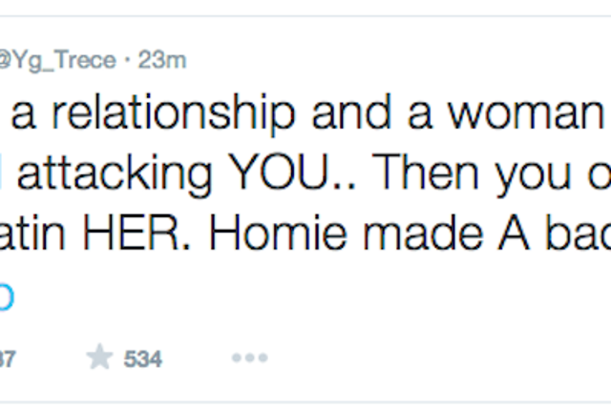Click the capital letter "A" after made
Viewport: 611px width, 407px height.
514,233
